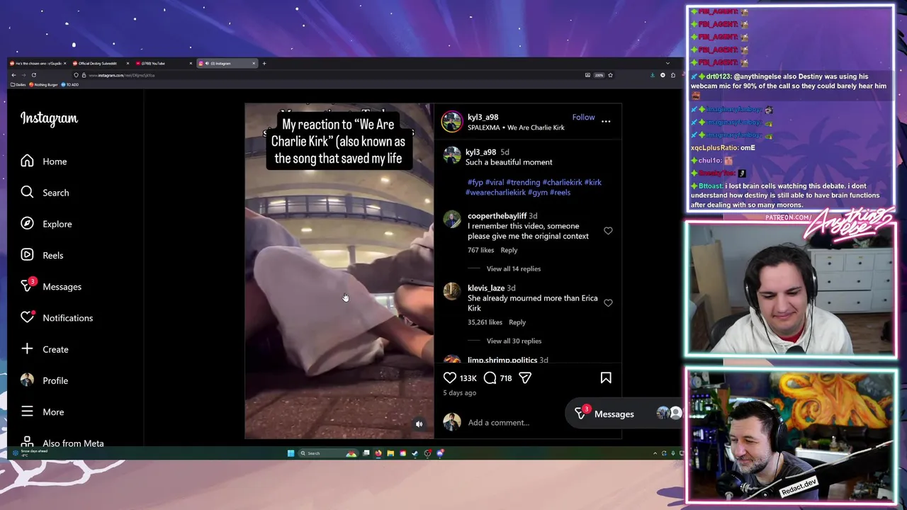Switch to the He's the chosen one tab
Screen dimensions: 907x510
point(38,63)
